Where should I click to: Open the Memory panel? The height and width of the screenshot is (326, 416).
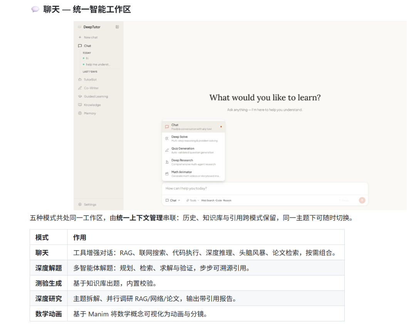coord(89,113)
